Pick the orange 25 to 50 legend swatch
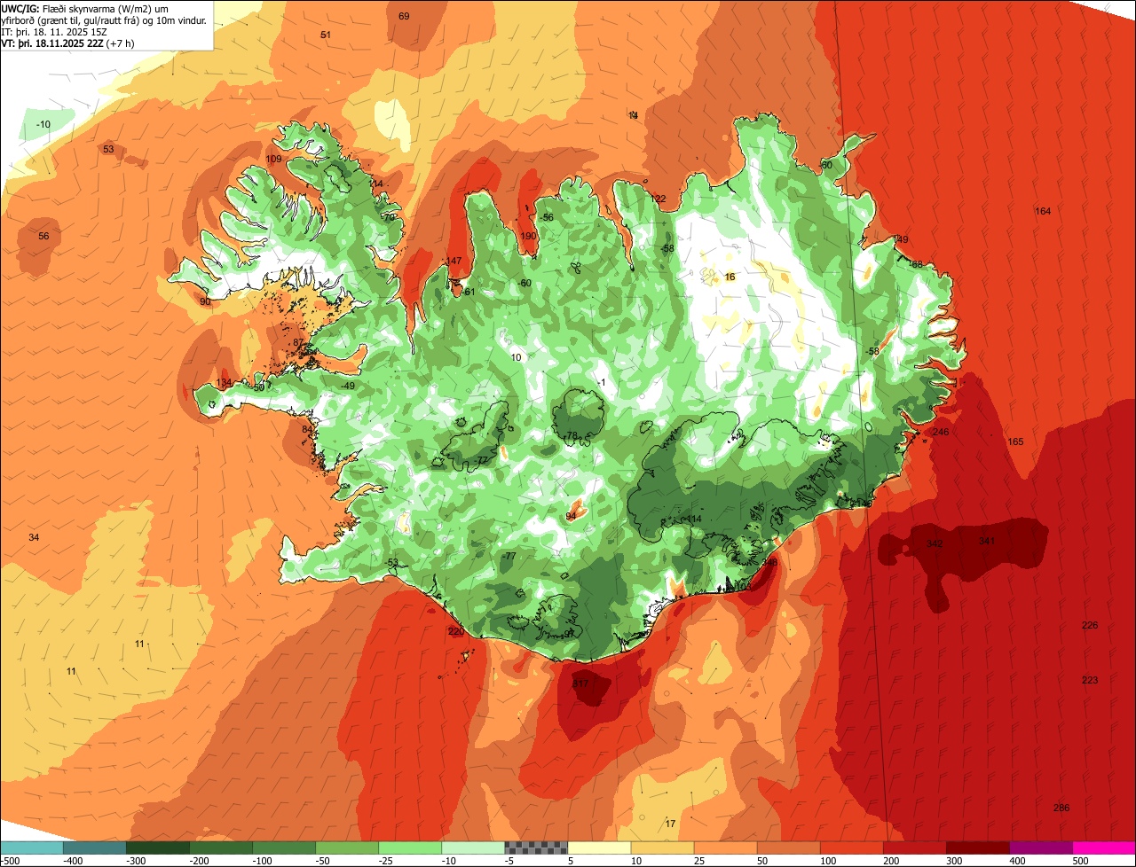This screenshot has width=1136, height=867. 724,847
